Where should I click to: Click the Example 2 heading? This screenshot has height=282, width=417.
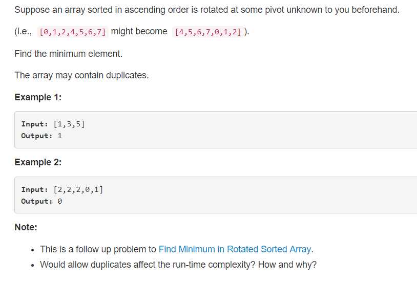(x=38, y=162)
